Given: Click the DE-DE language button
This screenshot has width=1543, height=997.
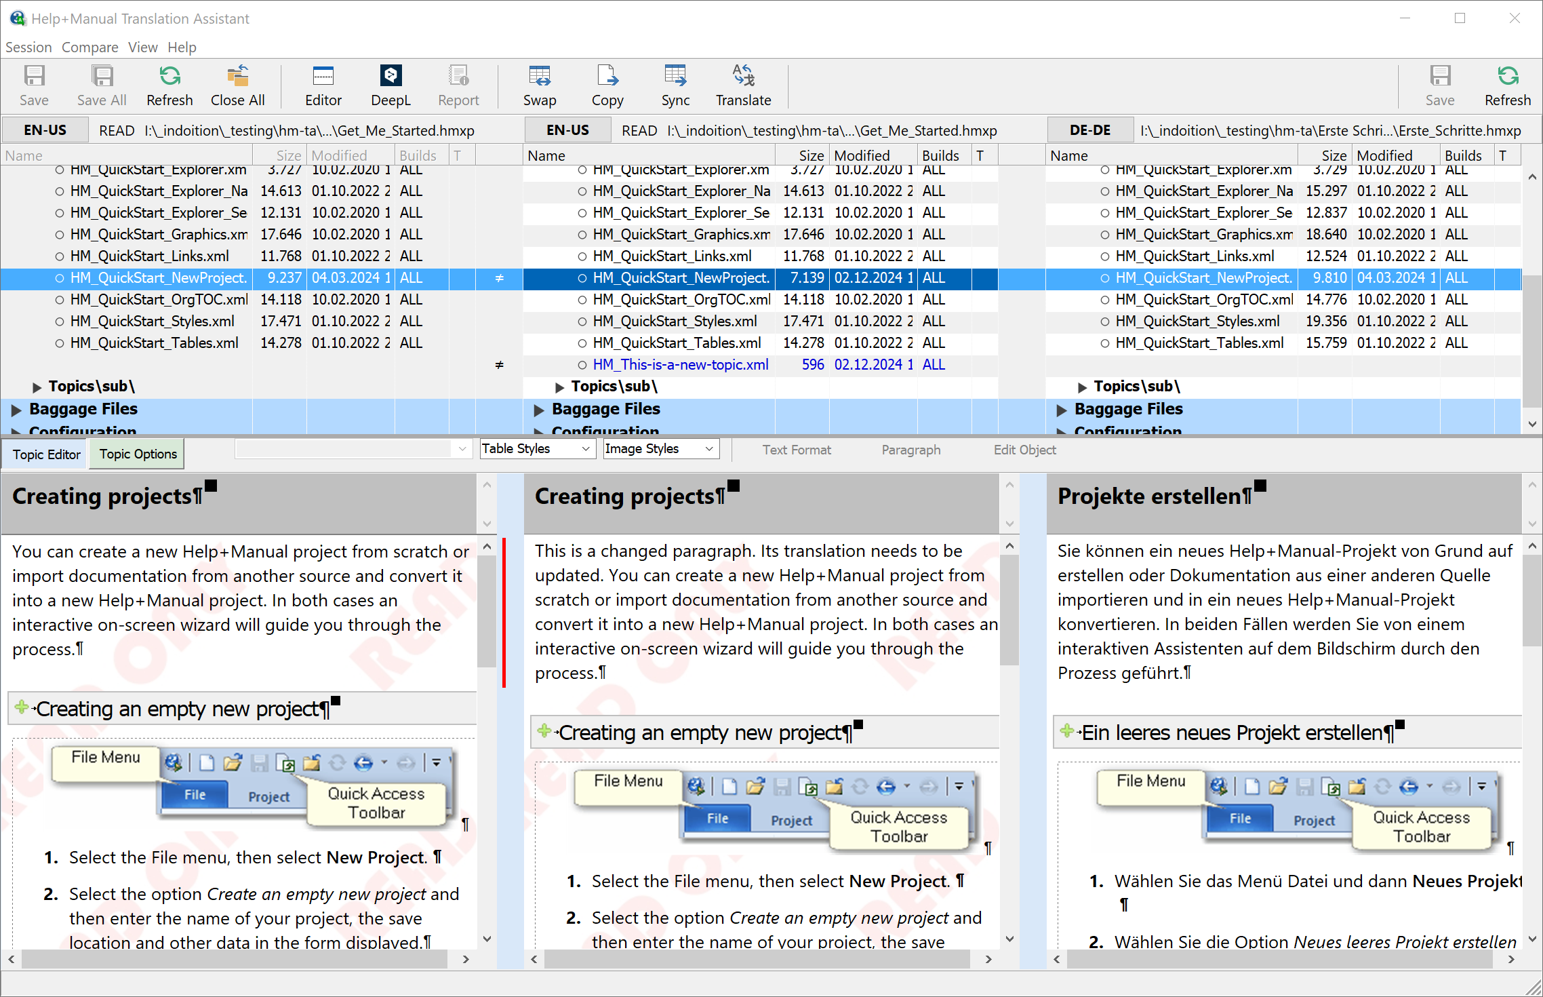Looking at the screenshot, I should tap(1090, 130).
